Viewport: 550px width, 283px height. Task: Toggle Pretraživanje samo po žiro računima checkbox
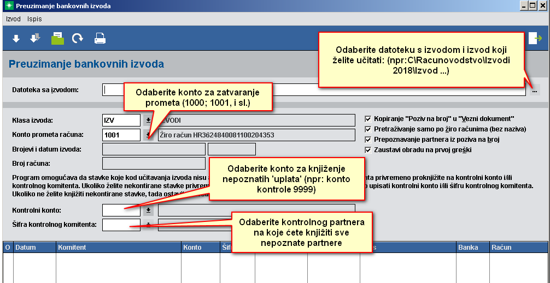click(368, 129)
